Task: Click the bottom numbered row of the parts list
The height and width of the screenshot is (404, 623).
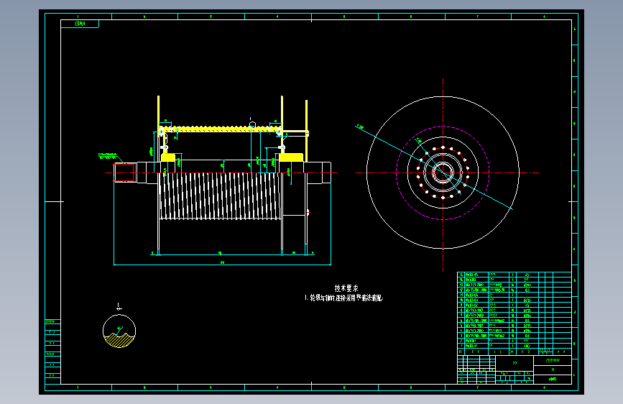Action: [514, 346]
